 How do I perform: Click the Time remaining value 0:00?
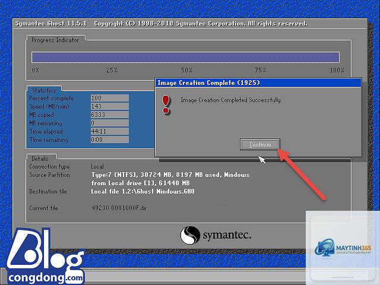click(110, 140)
